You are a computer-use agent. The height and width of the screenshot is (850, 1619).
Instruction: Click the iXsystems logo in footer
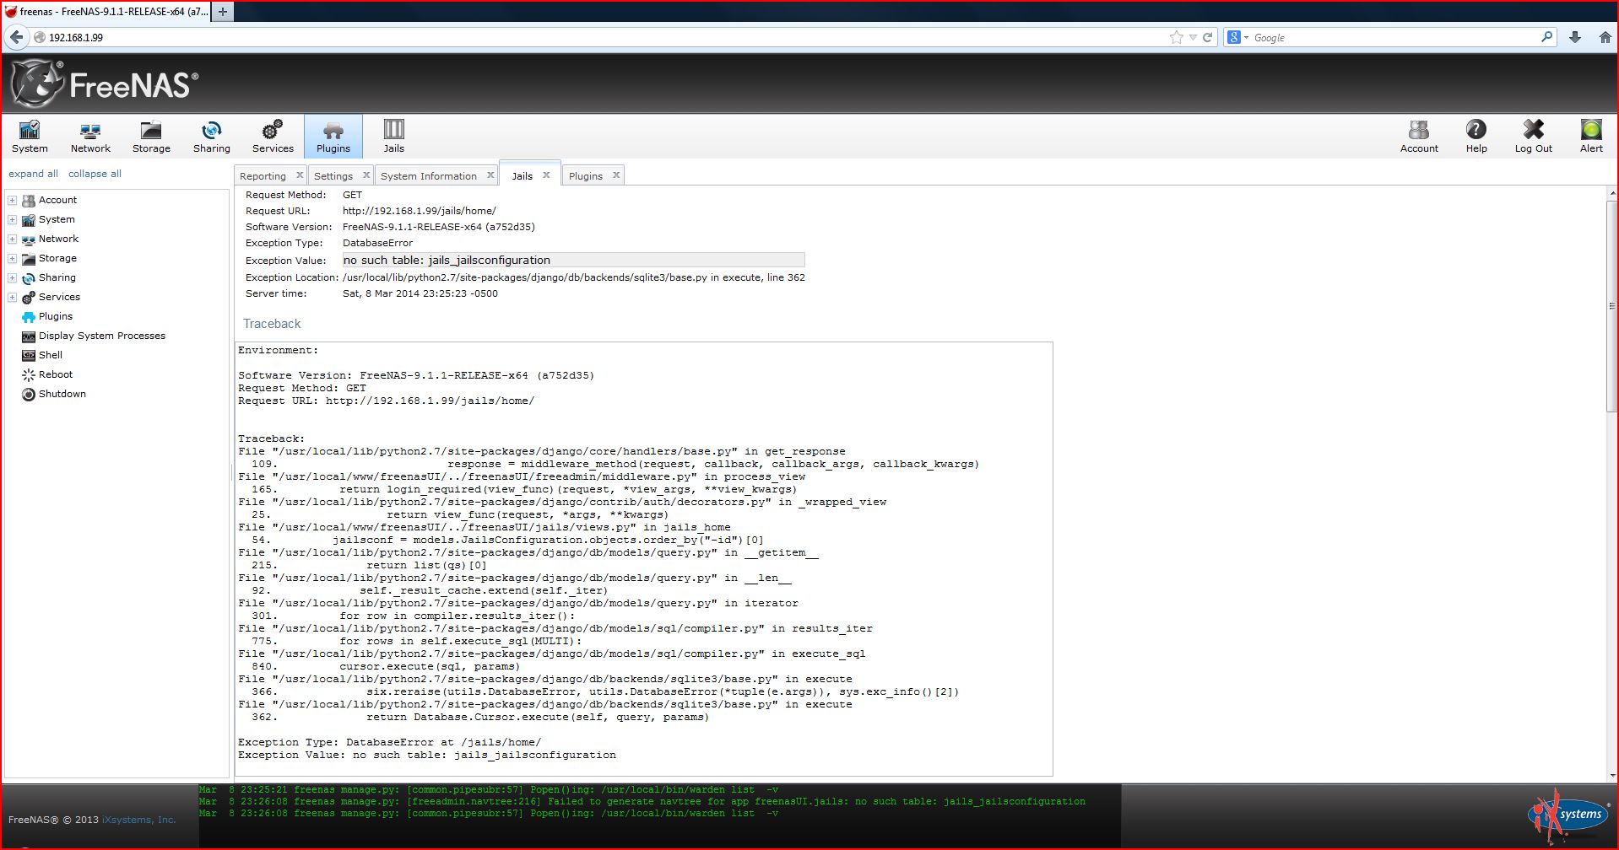[1568, 815]
